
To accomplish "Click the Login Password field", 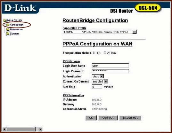I will tap(110, 71).
